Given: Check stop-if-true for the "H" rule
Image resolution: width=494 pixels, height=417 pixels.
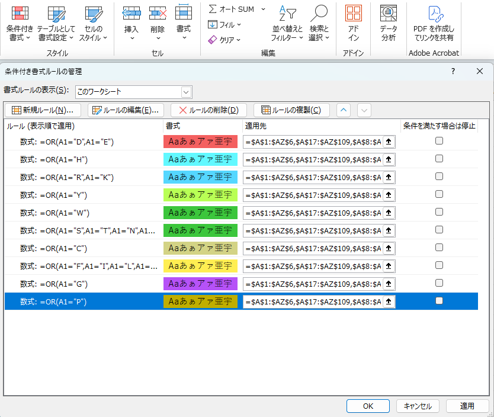Looking at the screenshot, I should (439, 158).
